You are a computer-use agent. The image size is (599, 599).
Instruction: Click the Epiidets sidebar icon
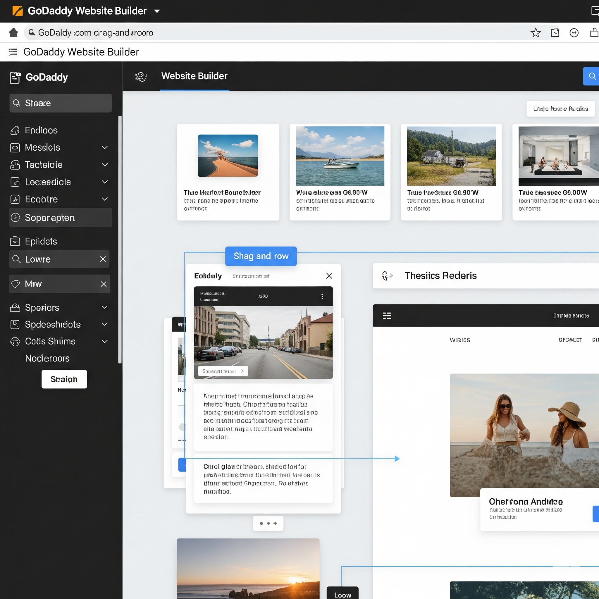click(x=15, y=241)
